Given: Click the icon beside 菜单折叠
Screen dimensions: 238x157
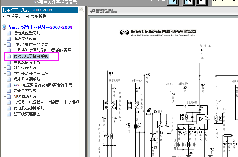Looking at the screenshot, I should [x=27, y=17].
